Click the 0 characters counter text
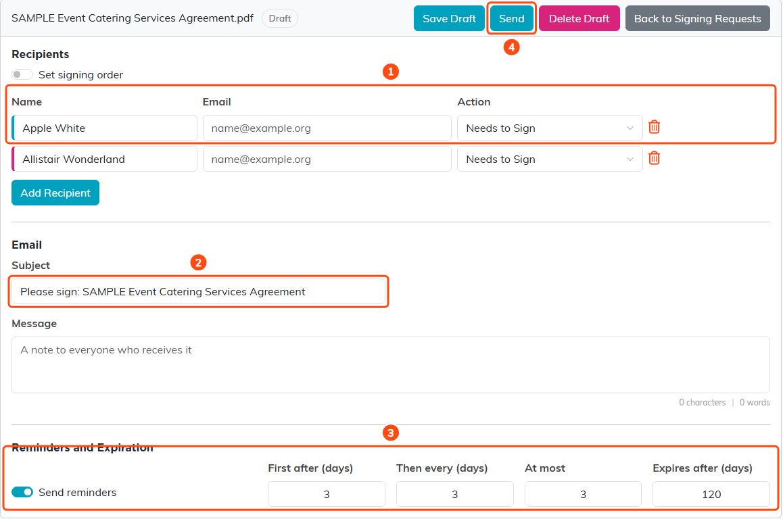 tap(702, 402)
